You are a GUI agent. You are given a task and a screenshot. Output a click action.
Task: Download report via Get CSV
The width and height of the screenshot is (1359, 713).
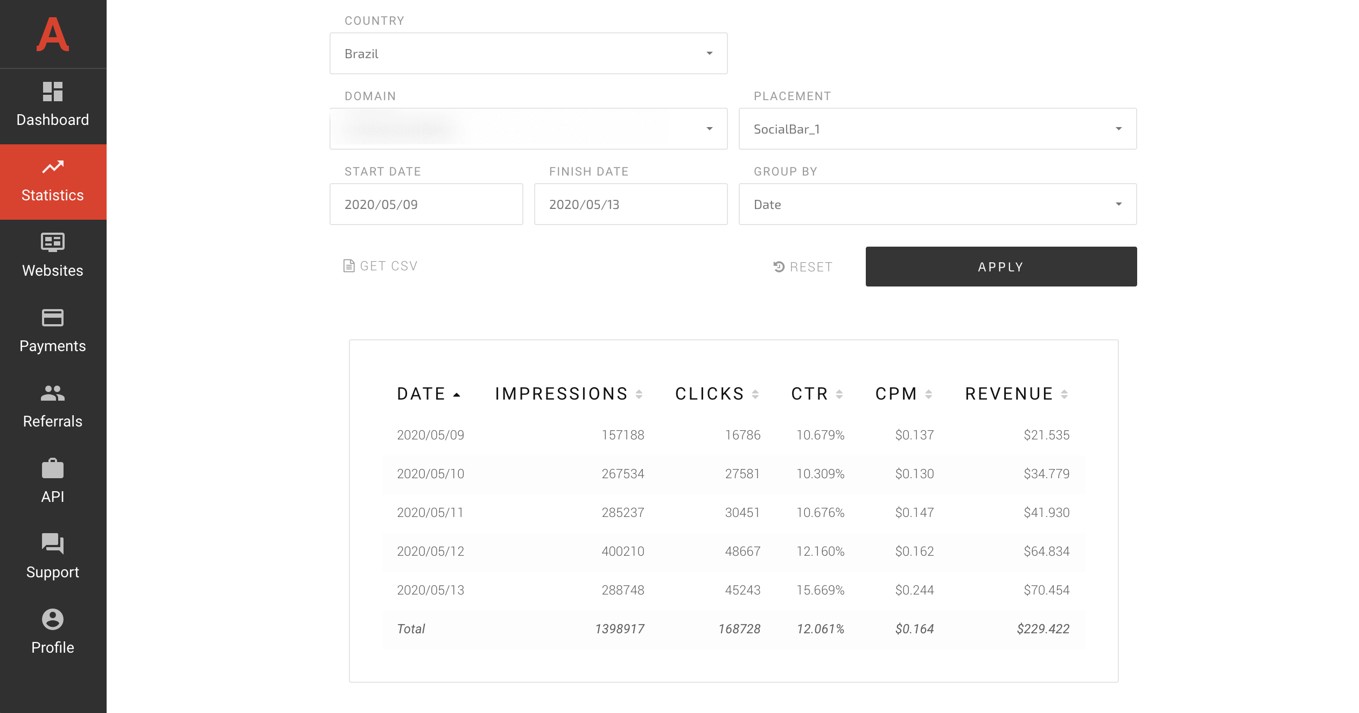point(380,265)
